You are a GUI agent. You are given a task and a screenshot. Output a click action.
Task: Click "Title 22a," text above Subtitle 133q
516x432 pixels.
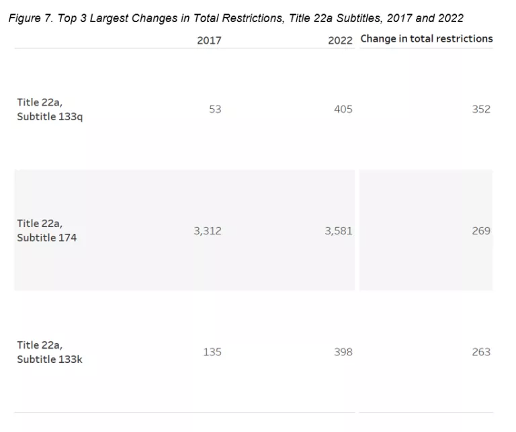coord(40,102)
